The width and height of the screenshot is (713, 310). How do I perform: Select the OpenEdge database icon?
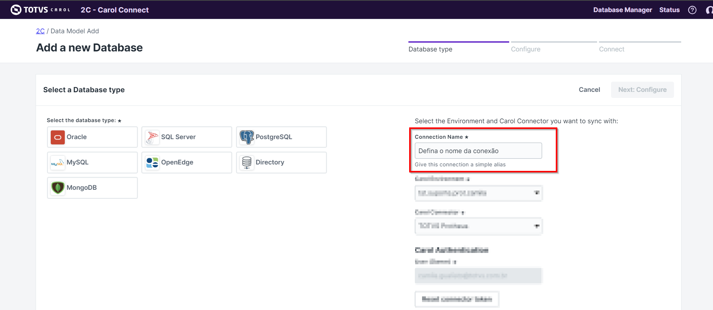[152, 163]
